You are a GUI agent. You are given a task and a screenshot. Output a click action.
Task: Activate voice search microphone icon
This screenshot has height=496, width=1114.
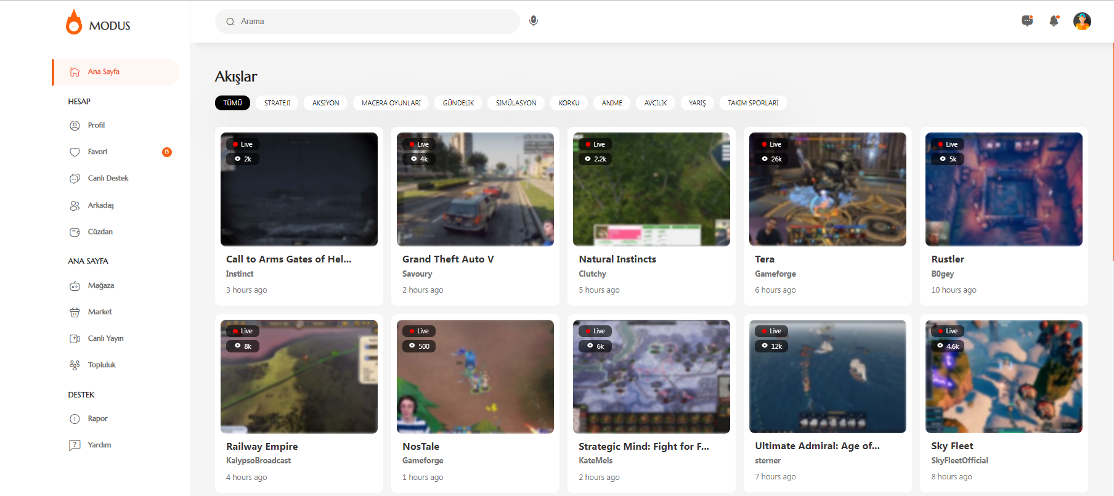pos(534,21)
